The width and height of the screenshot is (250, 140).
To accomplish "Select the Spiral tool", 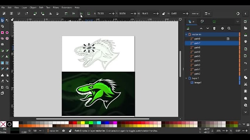I will tap(2, 44).
